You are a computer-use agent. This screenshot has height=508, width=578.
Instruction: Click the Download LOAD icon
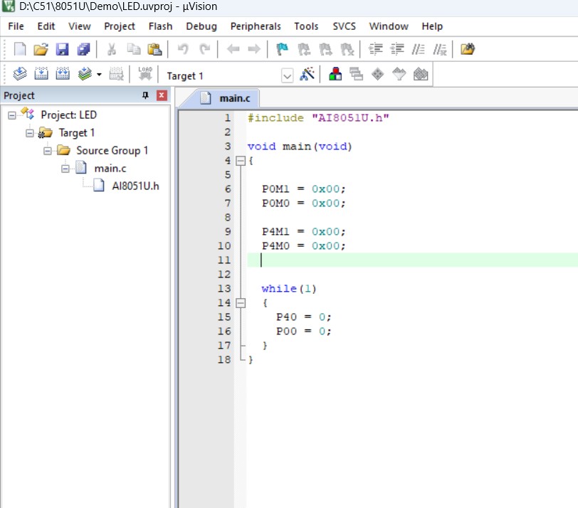tap(145, 74)
